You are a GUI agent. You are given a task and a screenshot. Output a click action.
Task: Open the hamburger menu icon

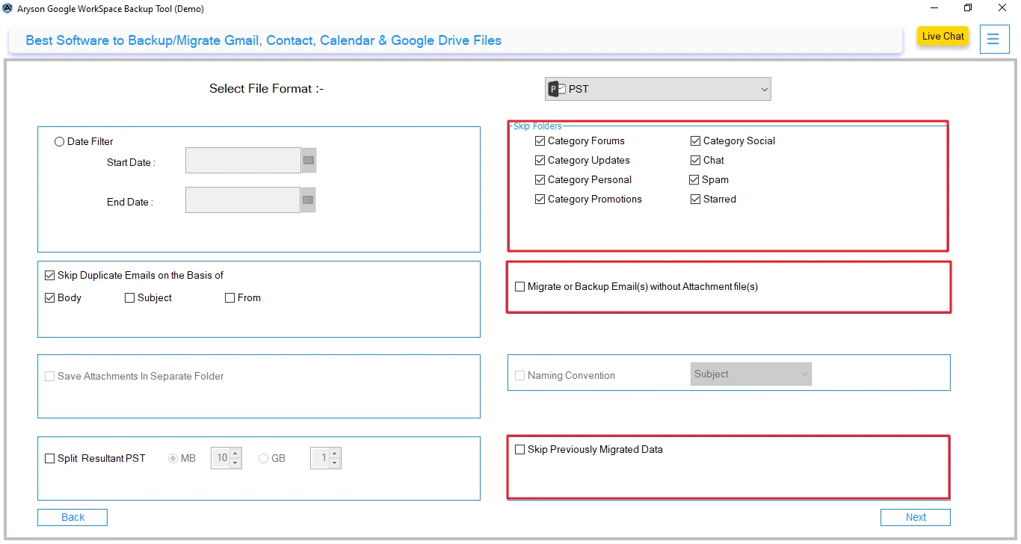tap(995, 40)
